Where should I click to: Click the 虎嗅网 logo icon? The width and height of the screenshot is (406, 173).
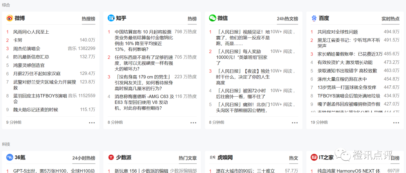[x=212, y=158]
